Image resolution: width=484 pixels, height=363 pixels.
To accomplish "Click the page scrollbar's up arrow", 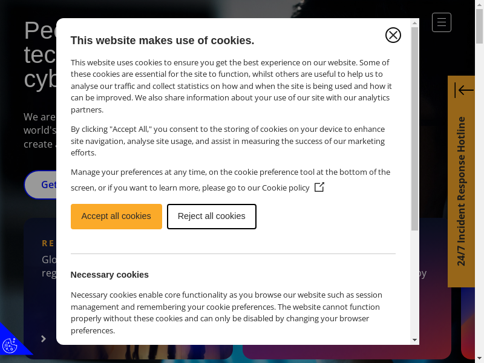I will click(x=479, y=4).
